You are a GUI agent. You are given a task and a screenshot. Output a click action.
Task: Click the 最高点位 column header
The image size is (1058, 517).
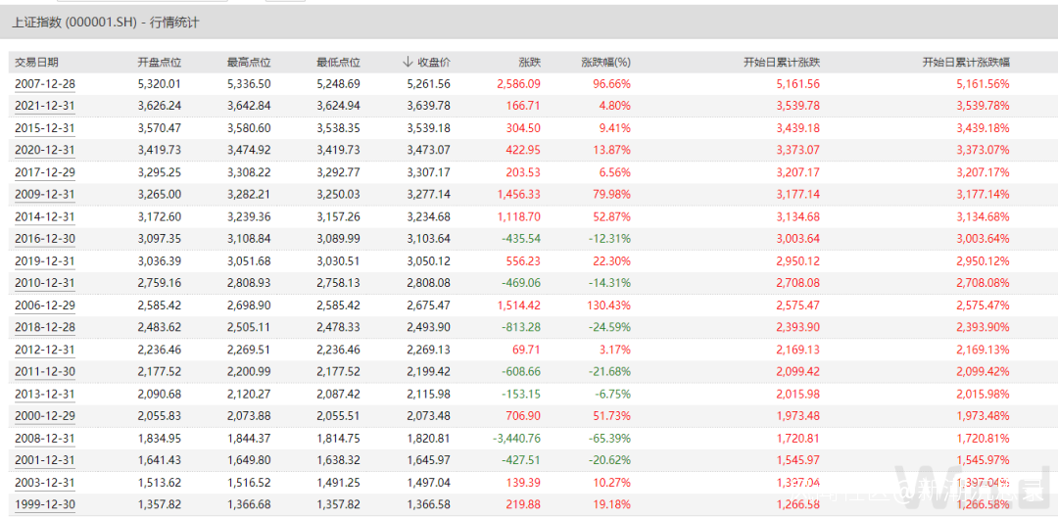[249, 62]
